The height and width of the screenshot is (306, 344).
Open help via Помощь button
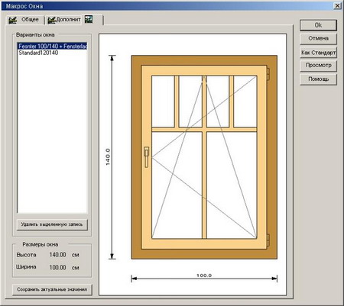point(318,79)
